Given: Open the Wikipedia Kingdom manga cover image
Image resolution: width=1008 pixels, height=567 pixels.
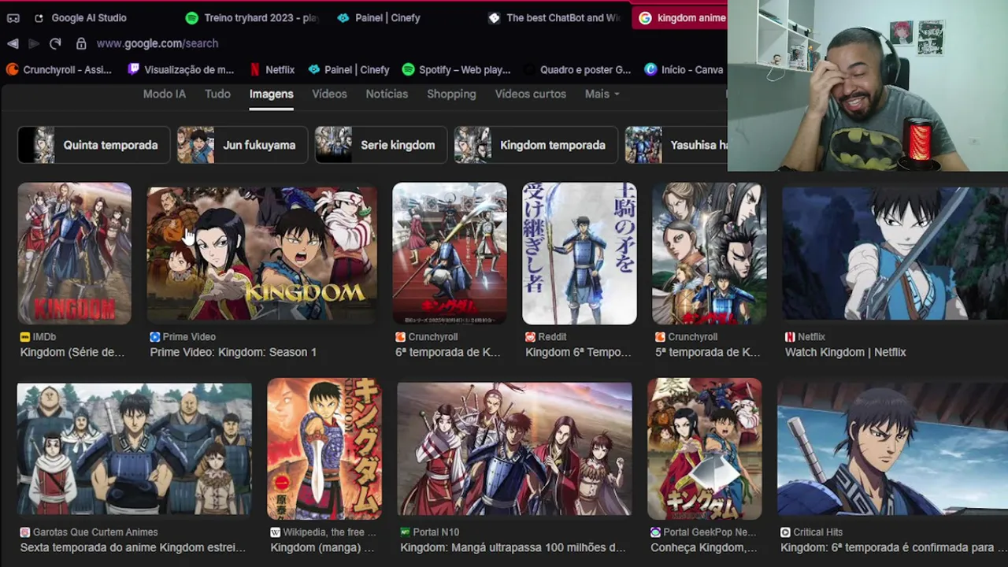Looking at the screenshot, I should pos(324,449).
